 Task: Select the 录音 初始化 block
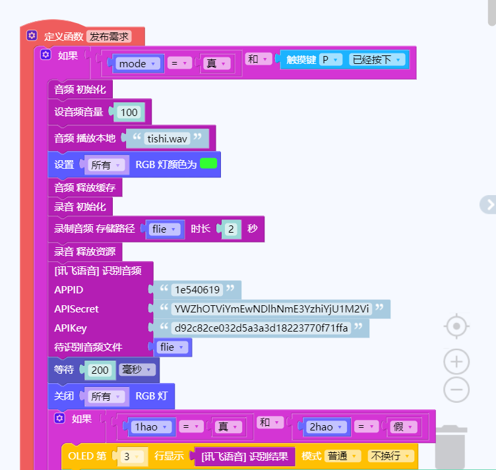coord(80,207)
